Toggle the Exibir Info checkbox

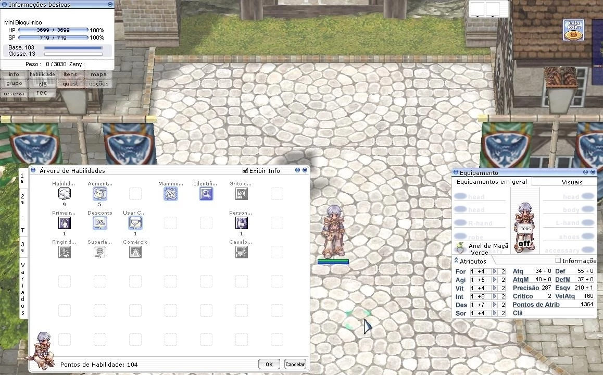[x=245, y=170]
